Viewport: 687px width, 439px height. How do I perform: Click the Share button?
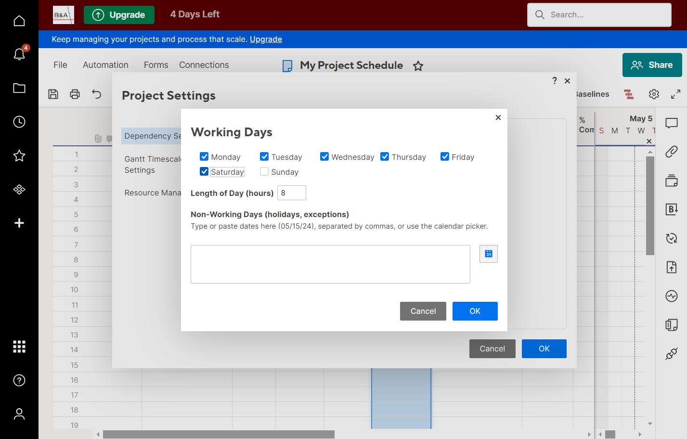652,65
